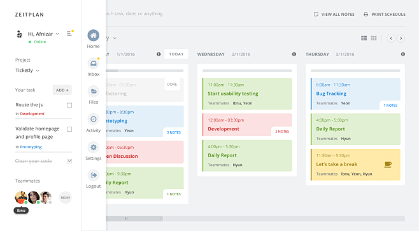
Task: Open the Home icon in sidebar
Action: pyautogui.click(x=93, y=35)
